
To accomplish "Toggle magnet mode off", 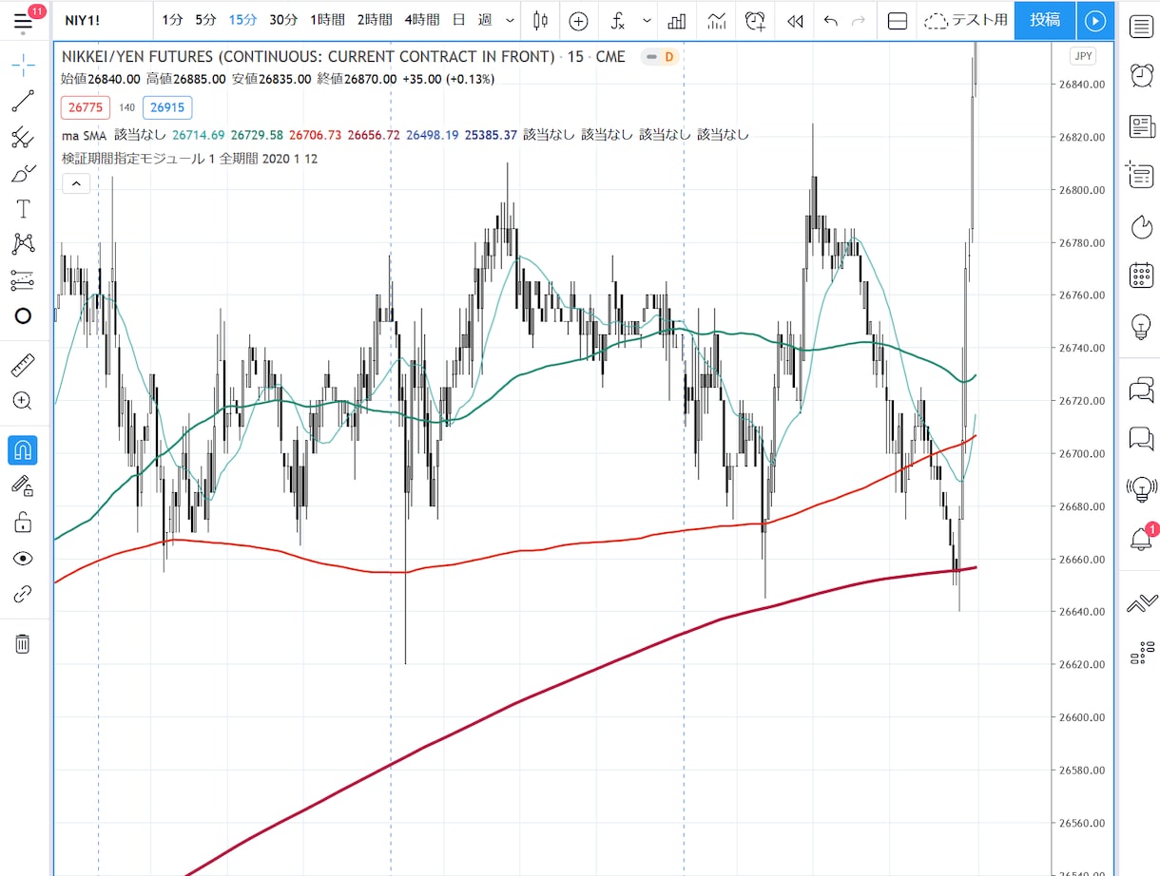I will tap(23, 449).
